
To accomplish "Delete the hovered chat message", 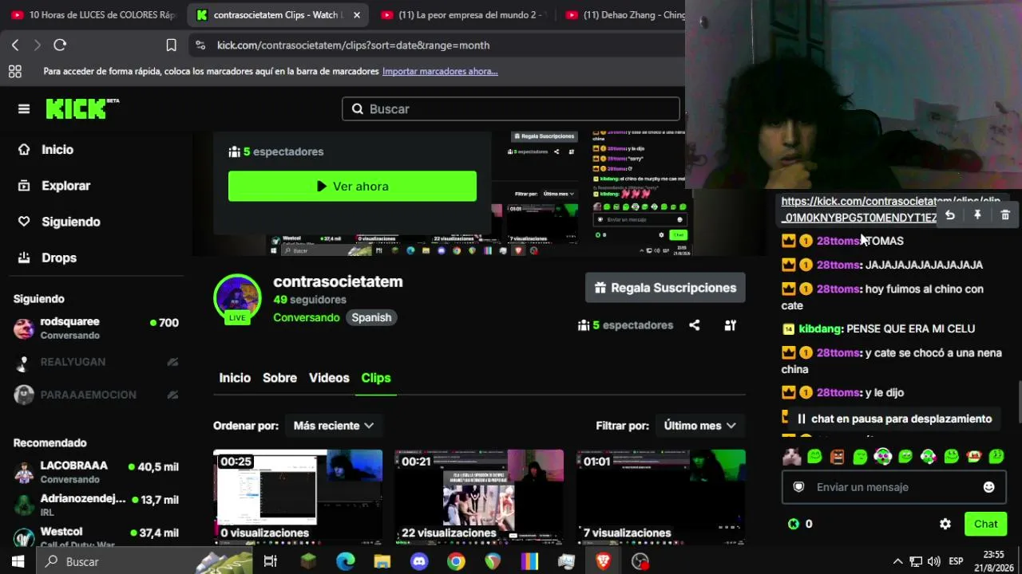I will [x=1005, y=215].
